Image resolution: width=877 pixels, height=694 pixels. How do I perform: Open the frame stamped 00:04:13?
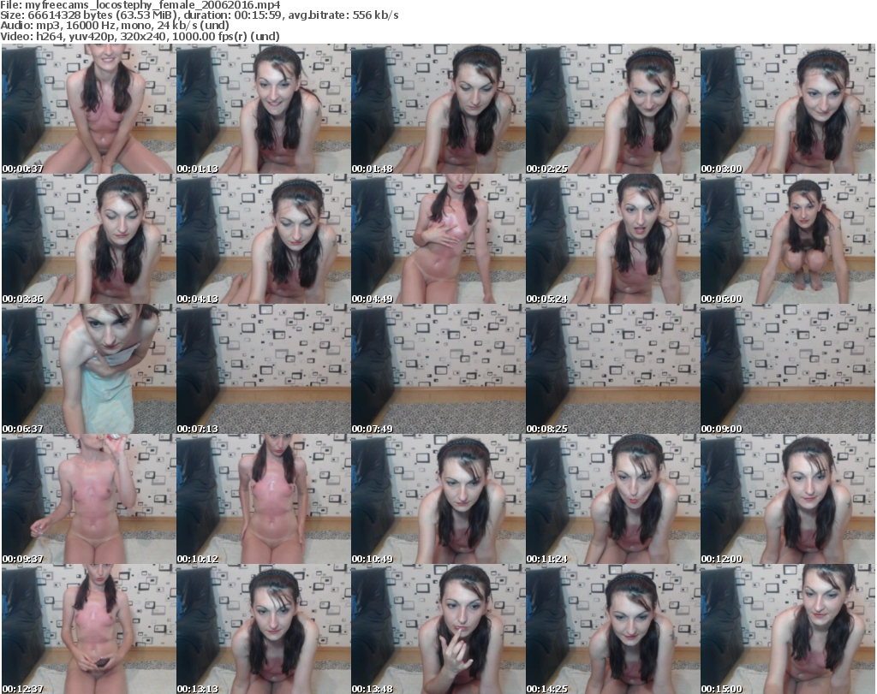[x=263, y=239]
